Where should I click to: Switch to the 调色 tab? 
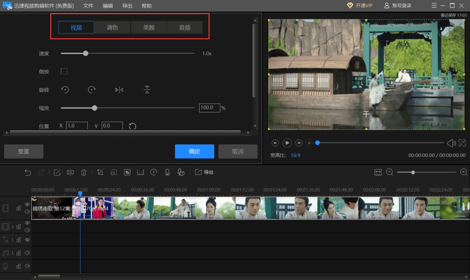[112, 27]
